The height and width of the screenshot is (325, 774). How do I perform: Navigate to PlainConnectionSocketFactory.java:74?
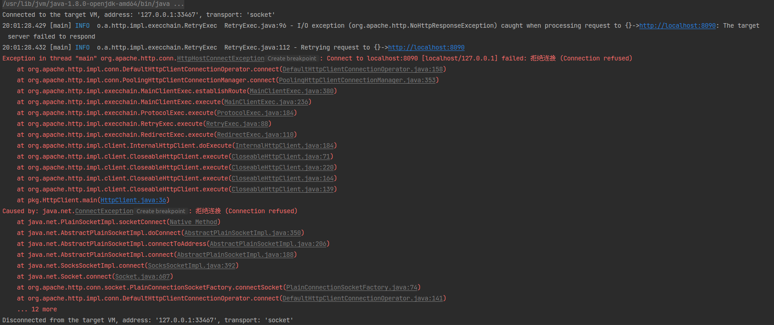352,287
